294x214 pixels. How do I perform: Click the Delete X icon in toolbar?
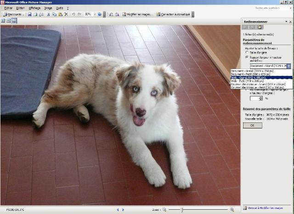tap(66, 15)
